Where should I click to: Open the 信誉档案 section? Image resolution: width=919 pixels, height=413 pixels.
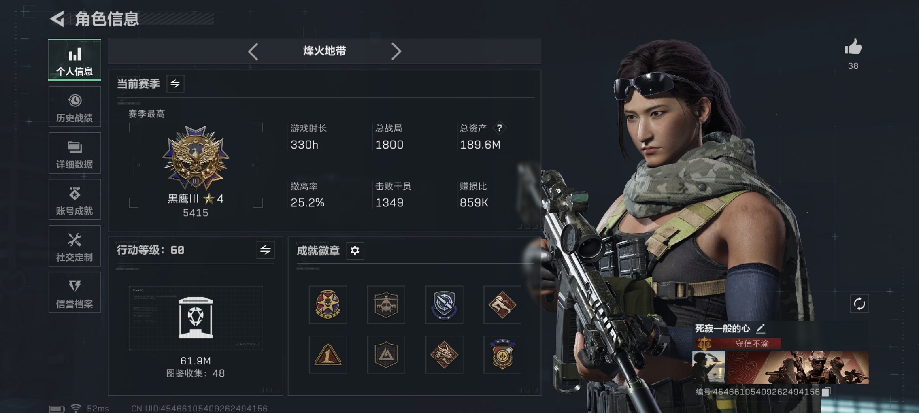[75, 293]
